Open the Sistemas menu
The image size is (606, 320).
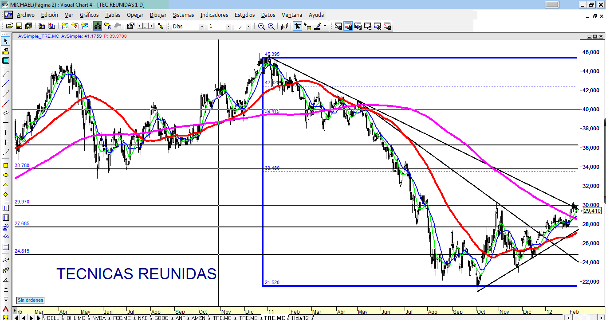[183, 15]
